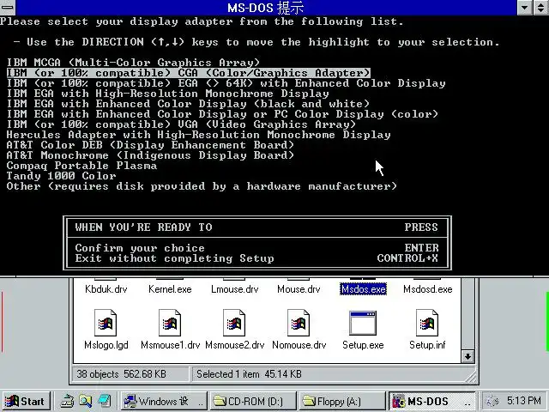549x412 pixels.
Task: Click the first quick launch icon beside Start
Action: coord(67,401)
